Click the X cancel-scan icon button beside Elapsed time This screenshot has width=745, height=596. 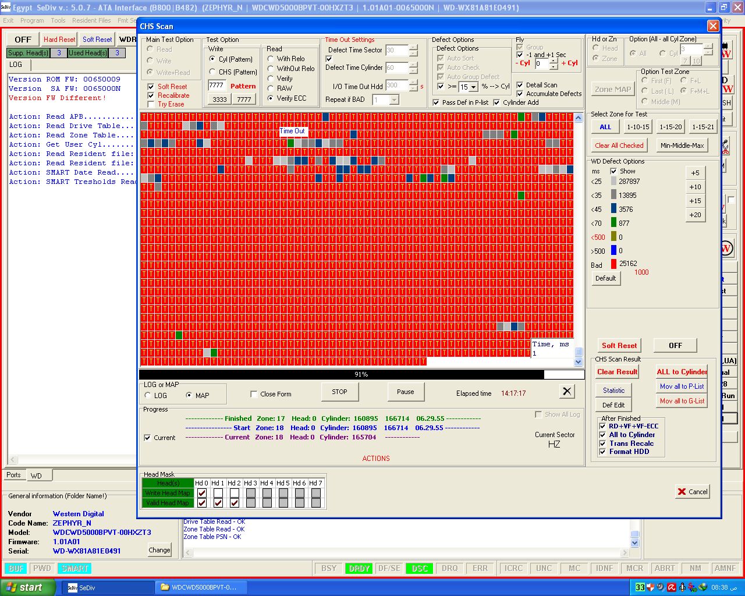(x=567, y=392)
